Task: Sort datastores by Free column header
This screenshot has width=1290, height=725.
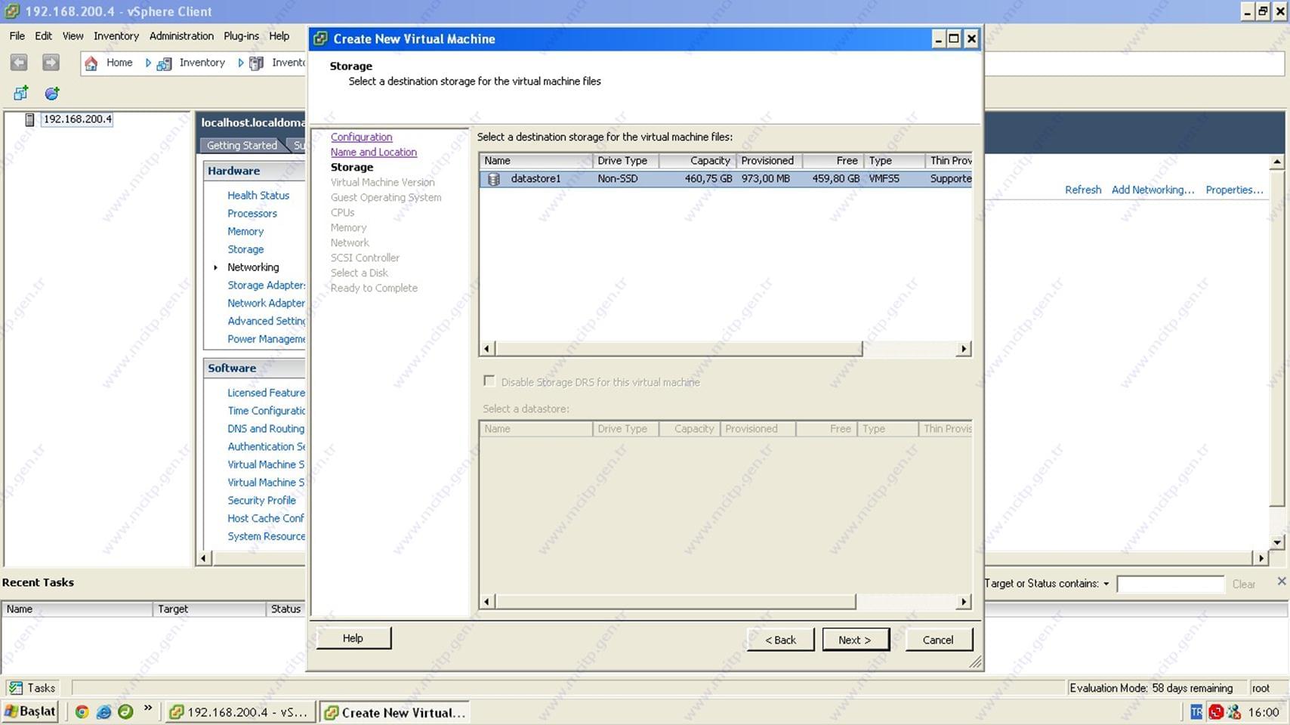Action: click(x=833, y=160)
